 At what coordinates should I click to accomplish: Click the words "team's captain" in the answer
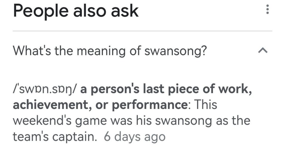tap(55, 137)
